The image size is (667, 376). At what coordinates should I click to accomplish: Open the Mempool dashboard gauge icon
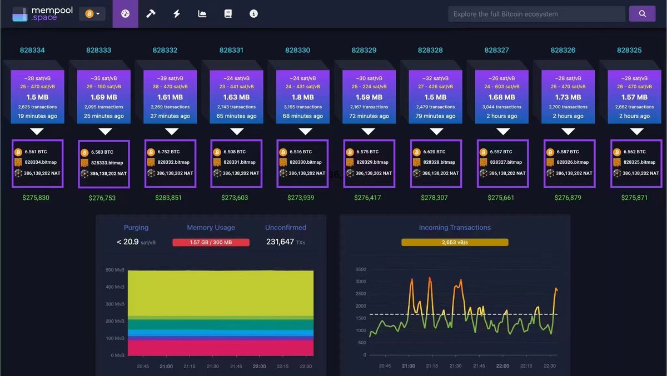point(125,13)
